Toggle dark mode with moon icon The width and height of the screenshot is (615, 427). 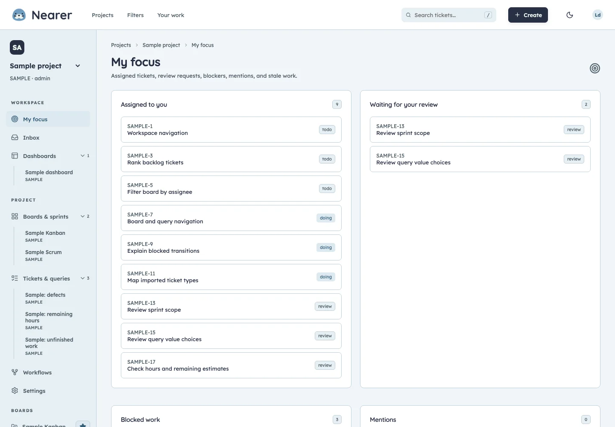[570, 15]
